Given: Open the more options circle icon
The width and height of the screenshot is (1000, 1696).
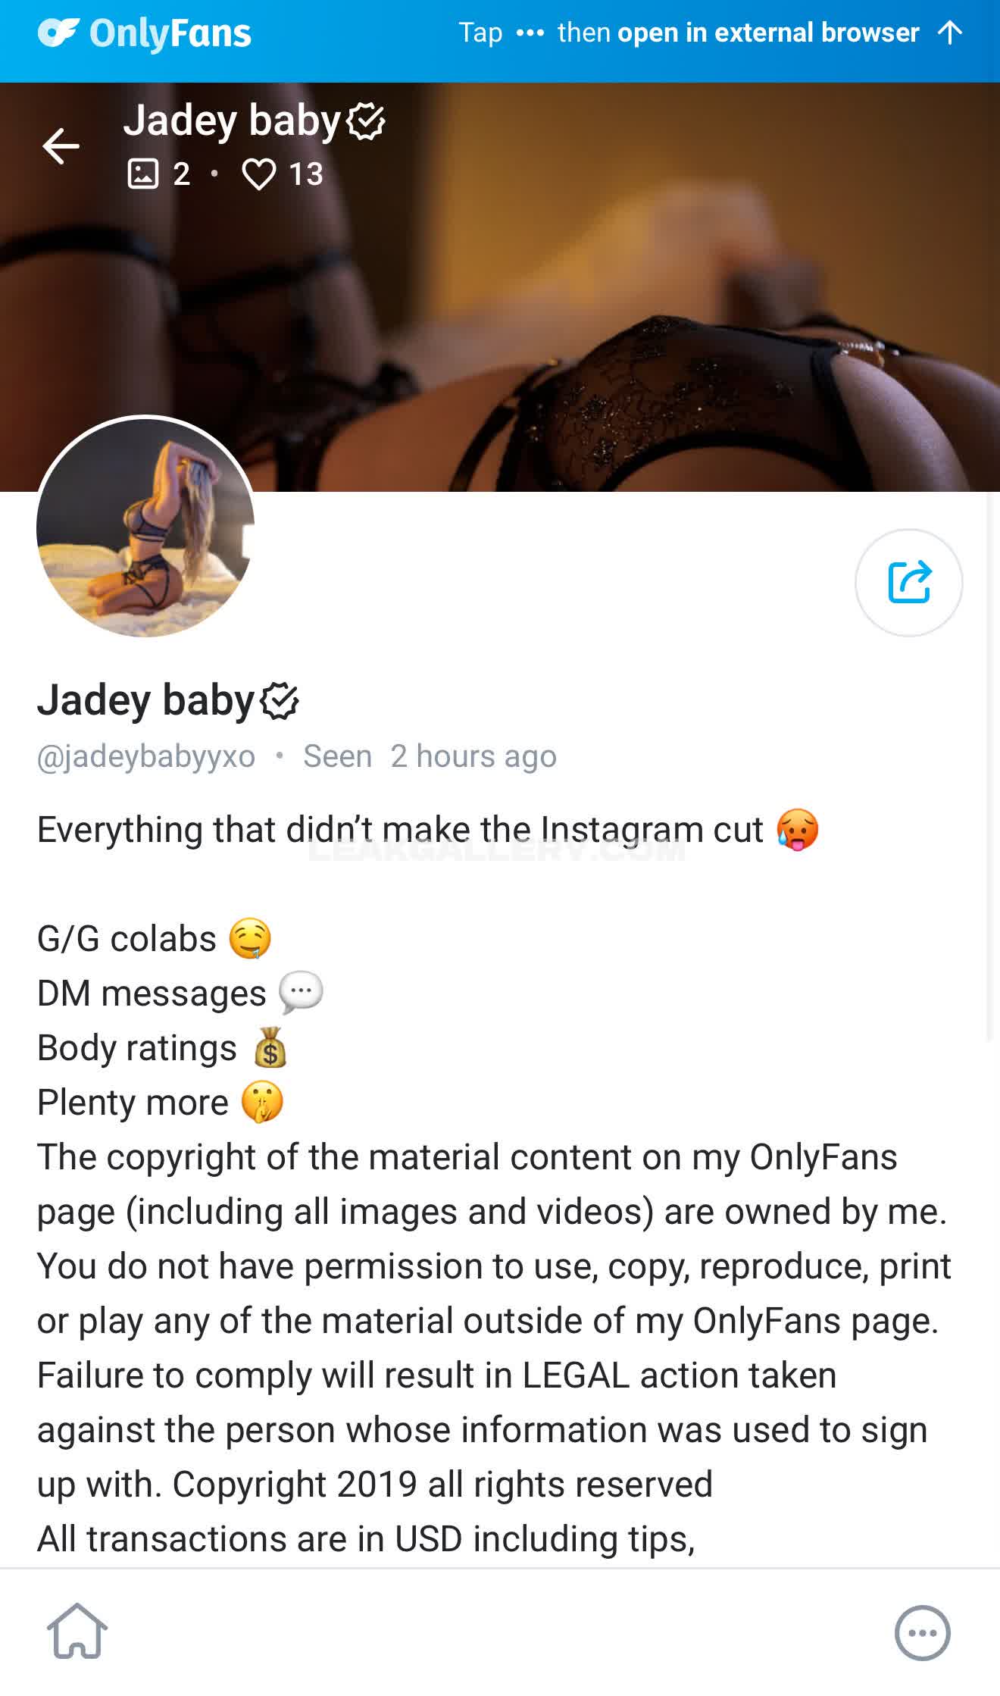Looking at the screenshot, I should (922, 1632).
